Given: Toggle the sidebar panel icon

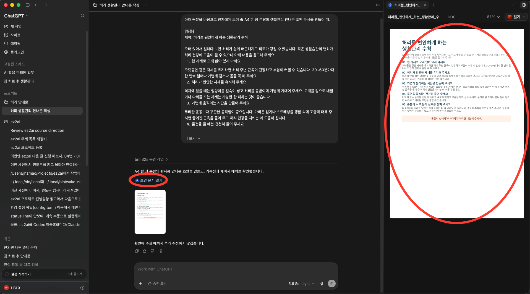Looking at the screenshot, I should 28,5.
